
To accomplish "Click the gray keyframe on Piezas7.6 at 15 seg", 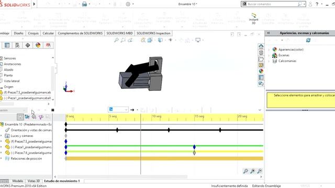I will point(194,152).
